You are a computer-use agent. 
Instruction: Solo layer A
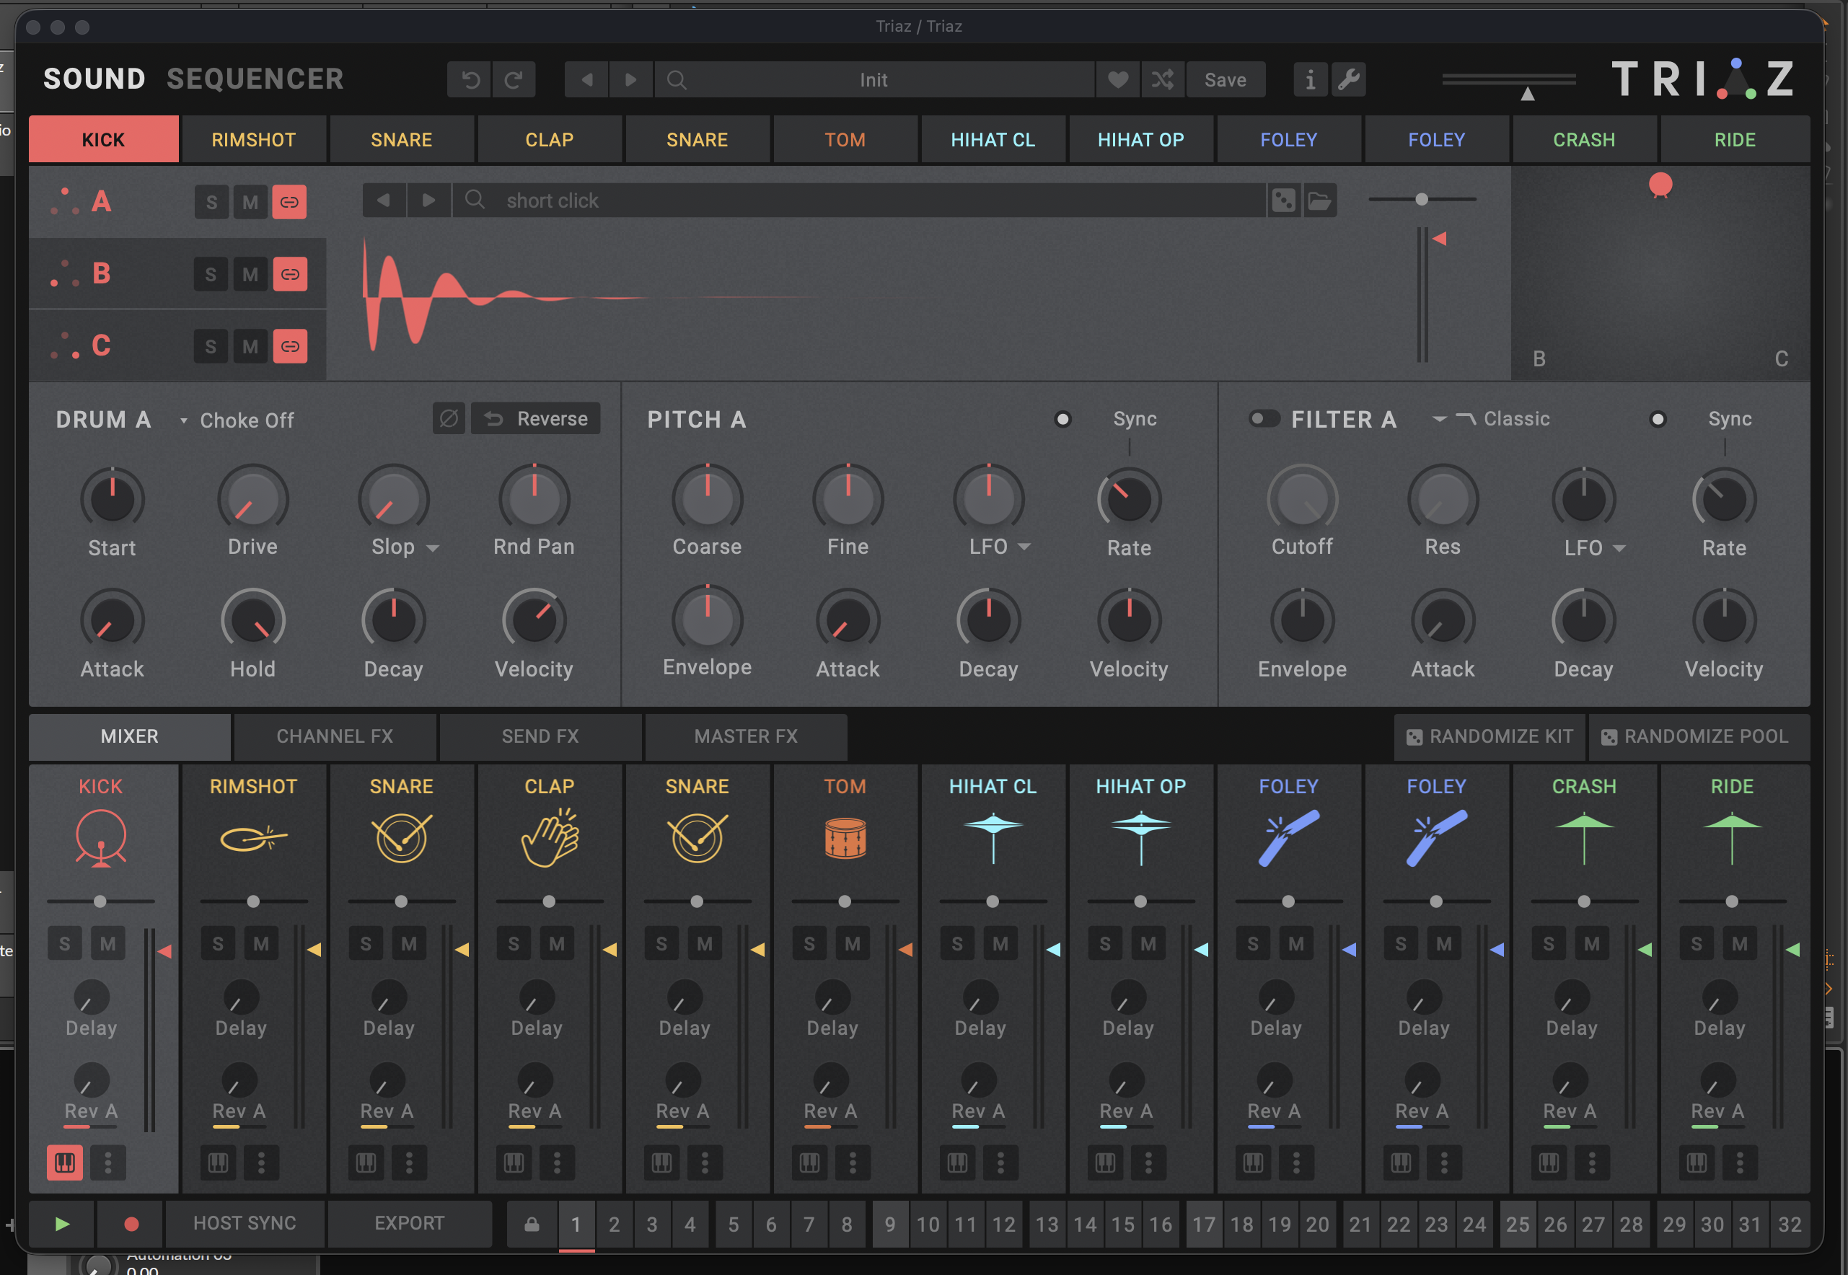(212, 202)
